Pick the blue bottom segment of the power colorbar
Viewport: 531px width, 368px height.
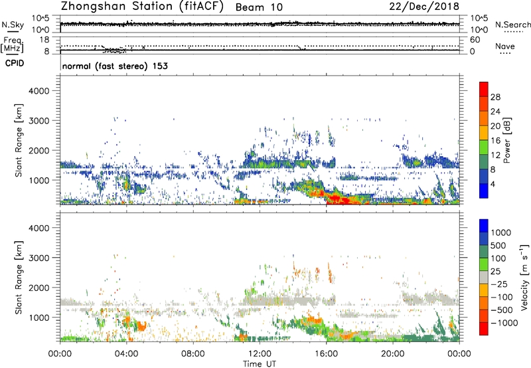[484, 191]
